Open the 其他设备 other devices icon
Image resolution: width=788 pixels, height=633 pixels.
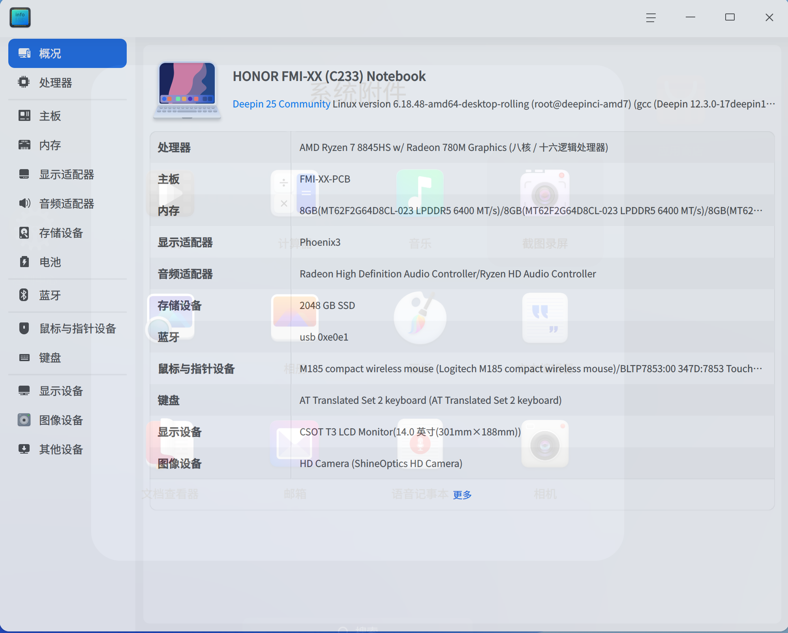click(24, 449)
